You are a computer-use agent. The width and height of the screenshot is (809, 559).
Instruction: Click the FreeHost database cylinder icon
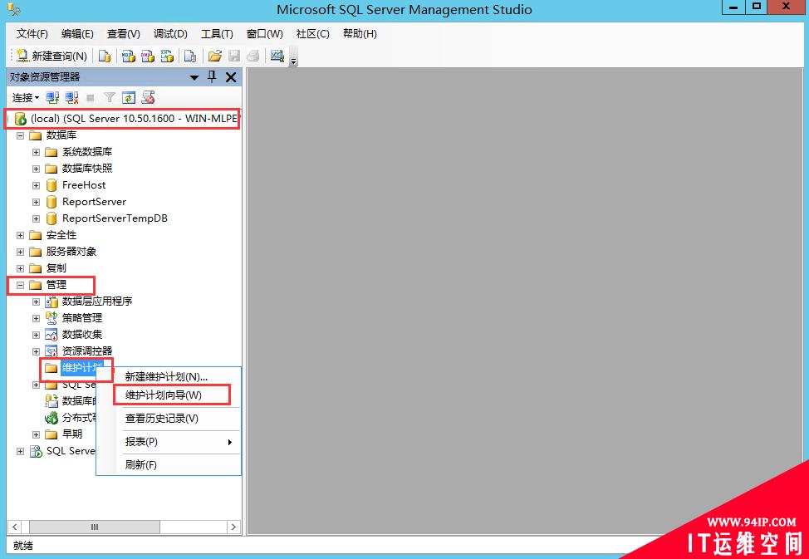[51, 185]
